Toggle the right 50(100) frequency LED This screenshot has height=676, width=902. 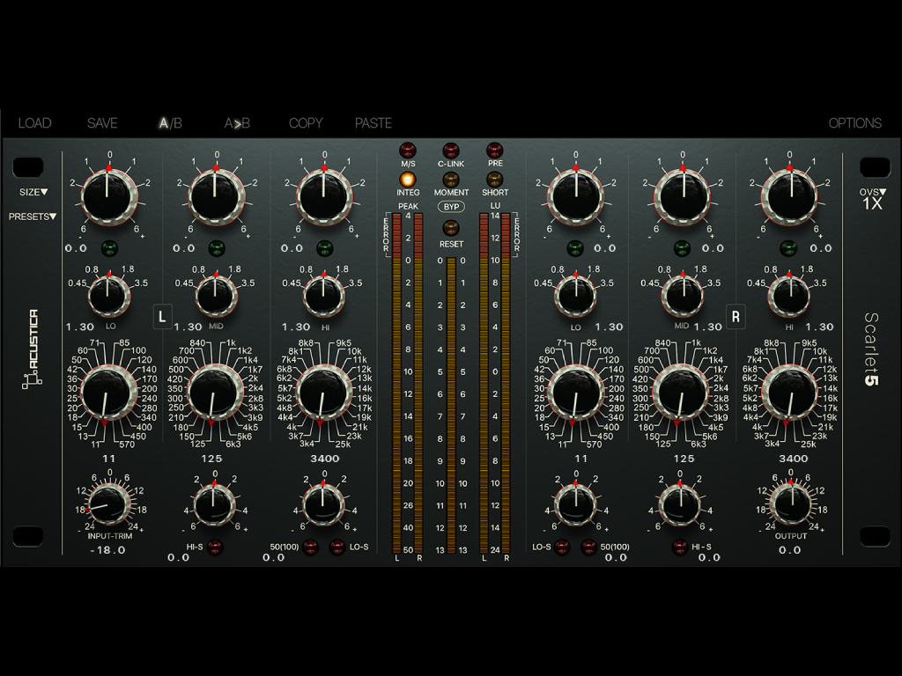click(588, 547)
